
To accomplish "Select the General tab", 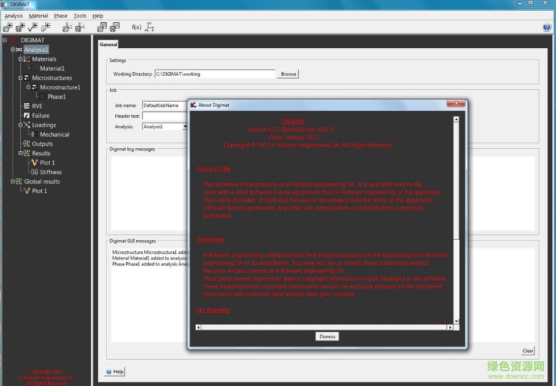I will point(108,44).
